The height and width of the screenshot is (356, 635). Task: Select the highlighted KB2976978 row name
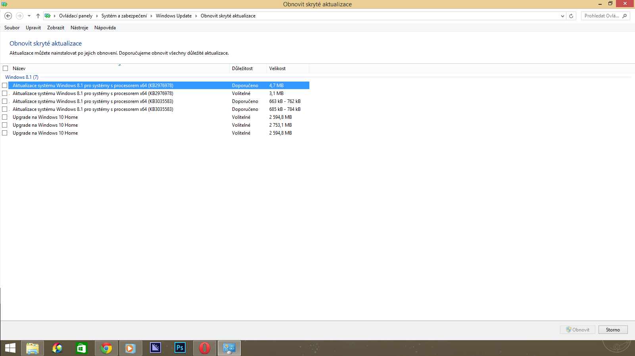coord(93,86)
